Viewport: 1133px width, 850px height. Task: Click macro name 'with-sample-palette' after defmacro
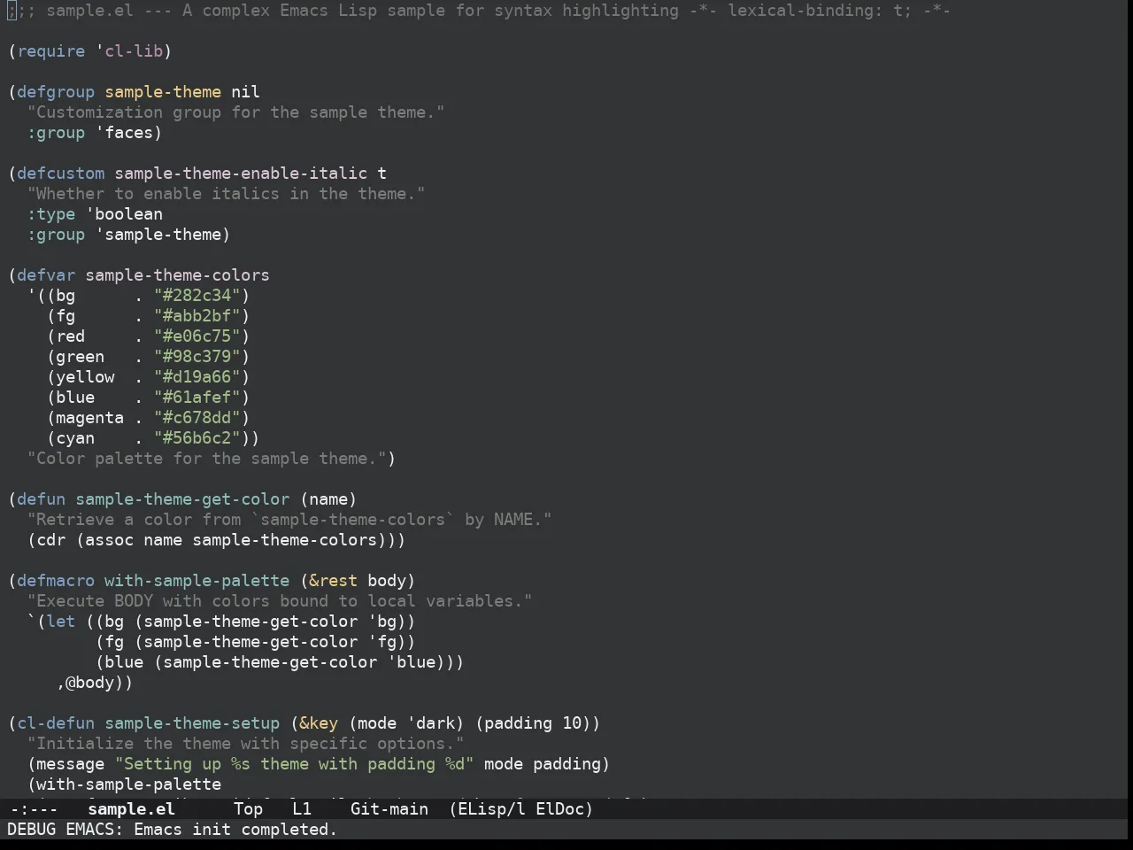point(197,581)
